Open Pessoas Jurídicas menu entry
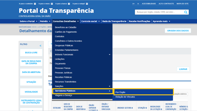Viewport: 197px width, 111px height. pyautogui.click(x=64, y=73)
